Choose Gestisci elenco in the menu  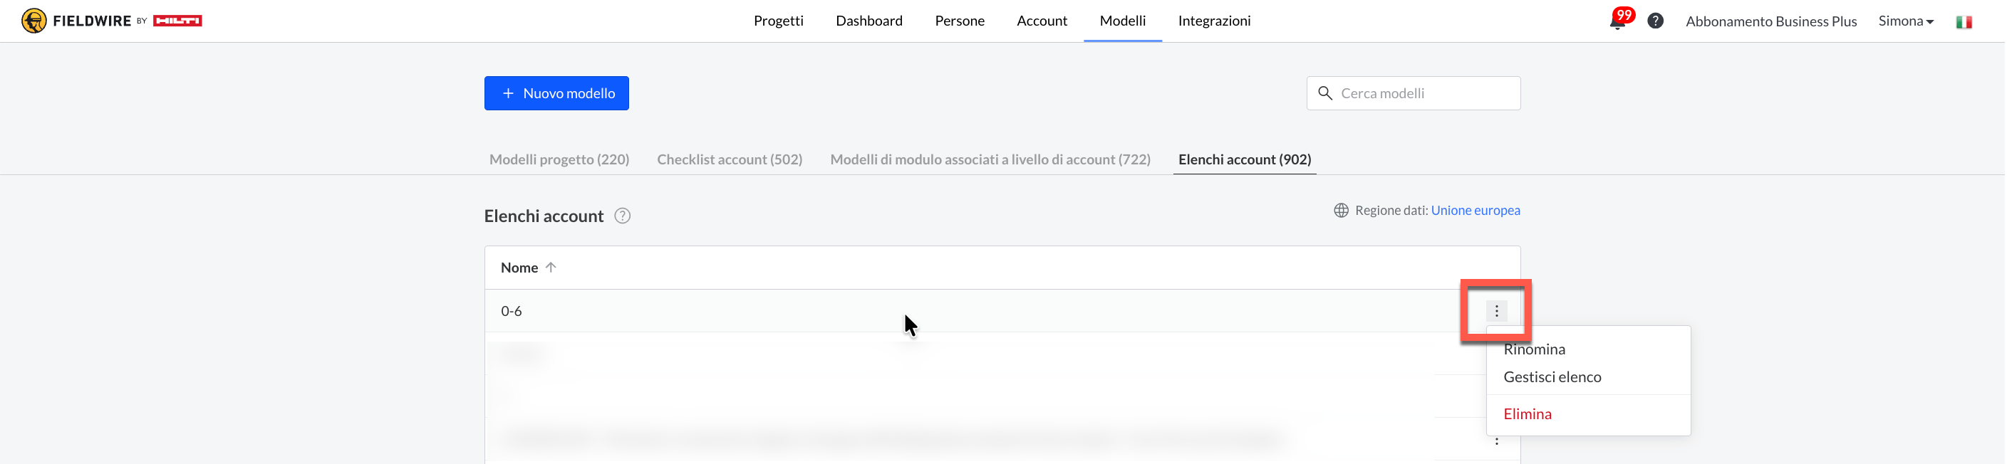[x=1552, y=377]
